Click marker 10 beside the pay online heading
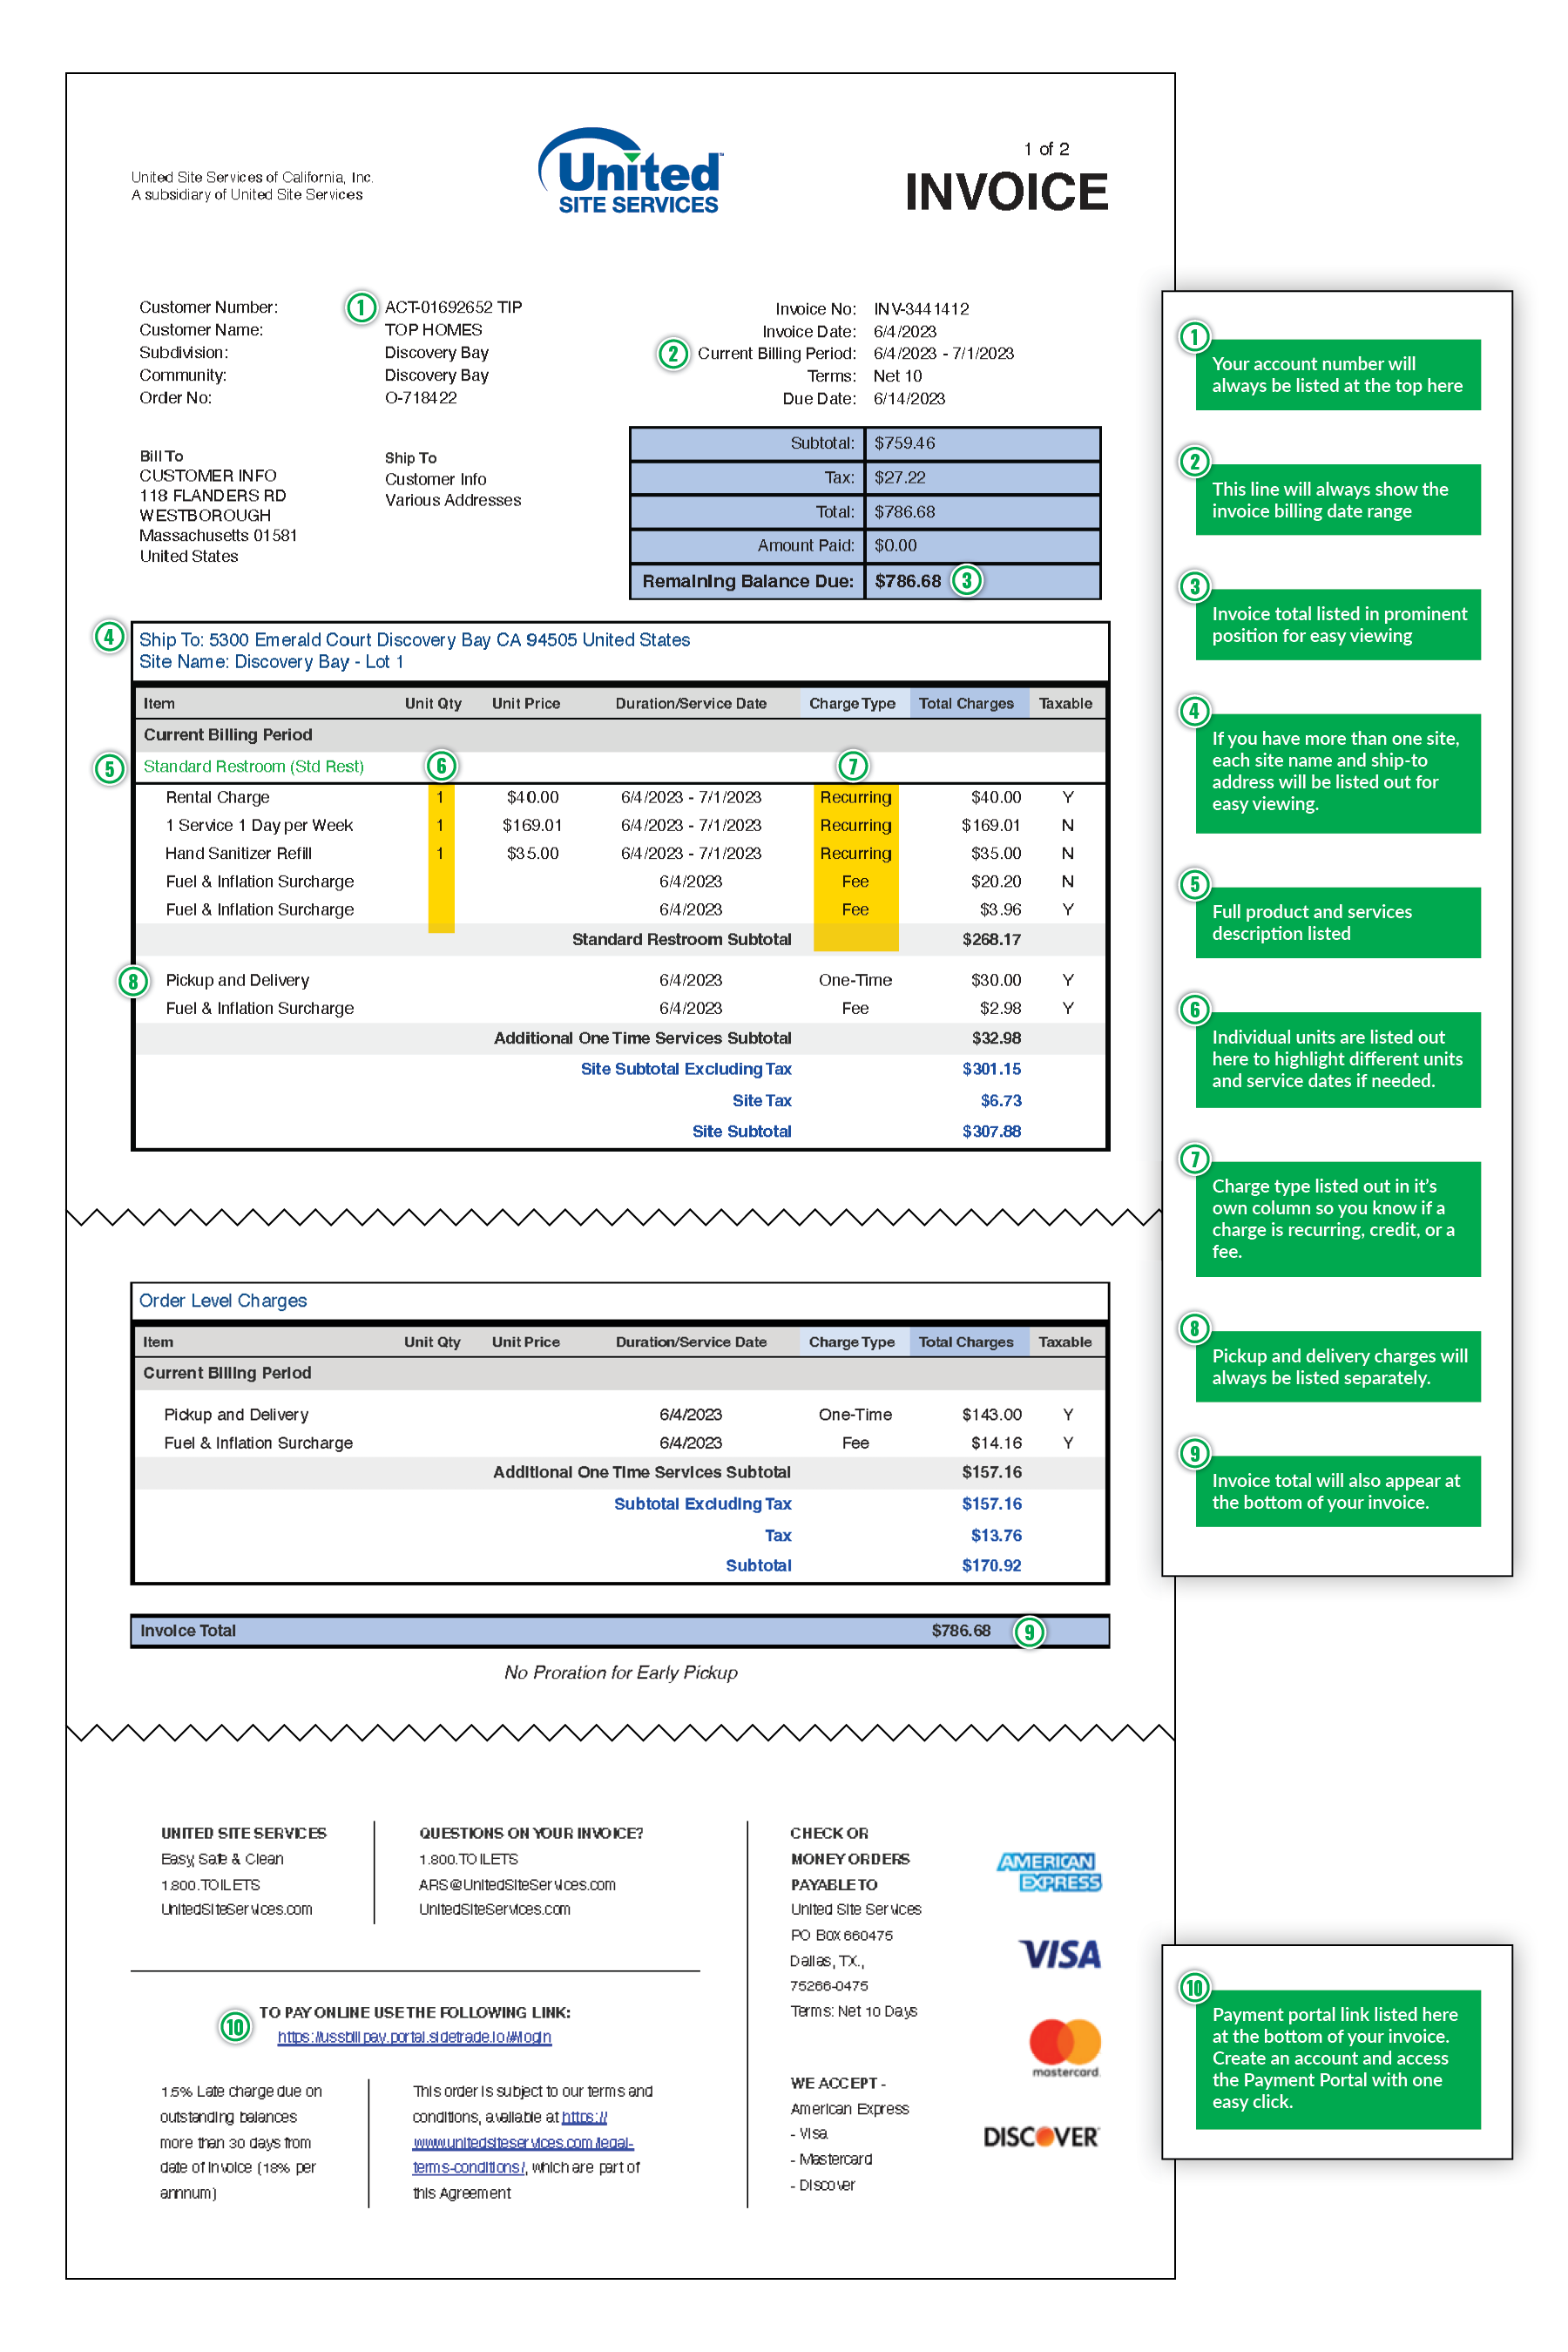The image size is (1568, 2352). pos(235,2027)
